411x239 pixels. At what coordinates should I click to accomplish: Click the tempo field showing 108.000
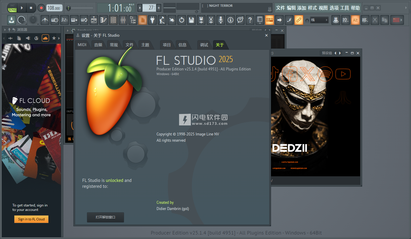point(54,8)
